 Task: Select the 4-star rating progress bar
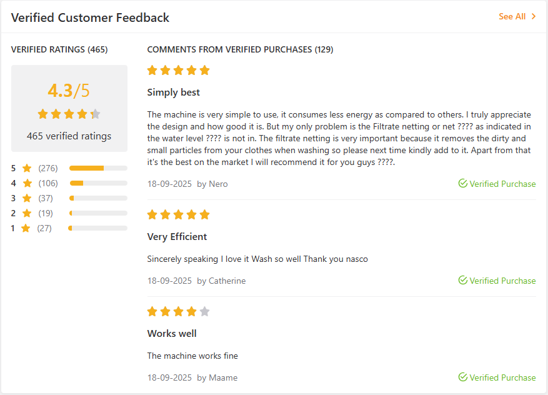coord(98,183)
